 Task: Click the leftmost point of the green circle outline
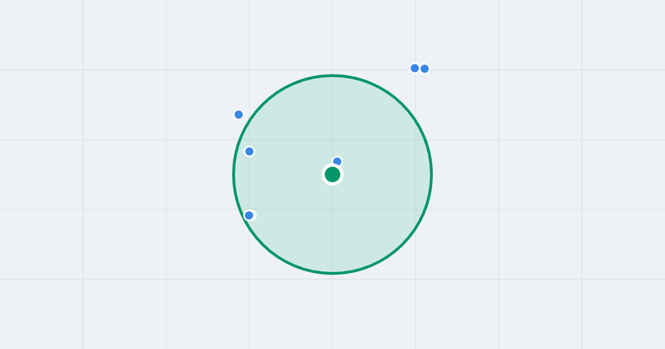[x=234, y=174]
